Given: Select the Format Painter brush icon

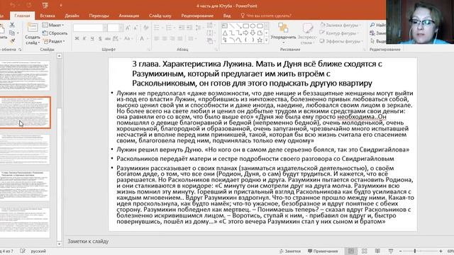Looking at the screenshot, I should coord(12,41).
